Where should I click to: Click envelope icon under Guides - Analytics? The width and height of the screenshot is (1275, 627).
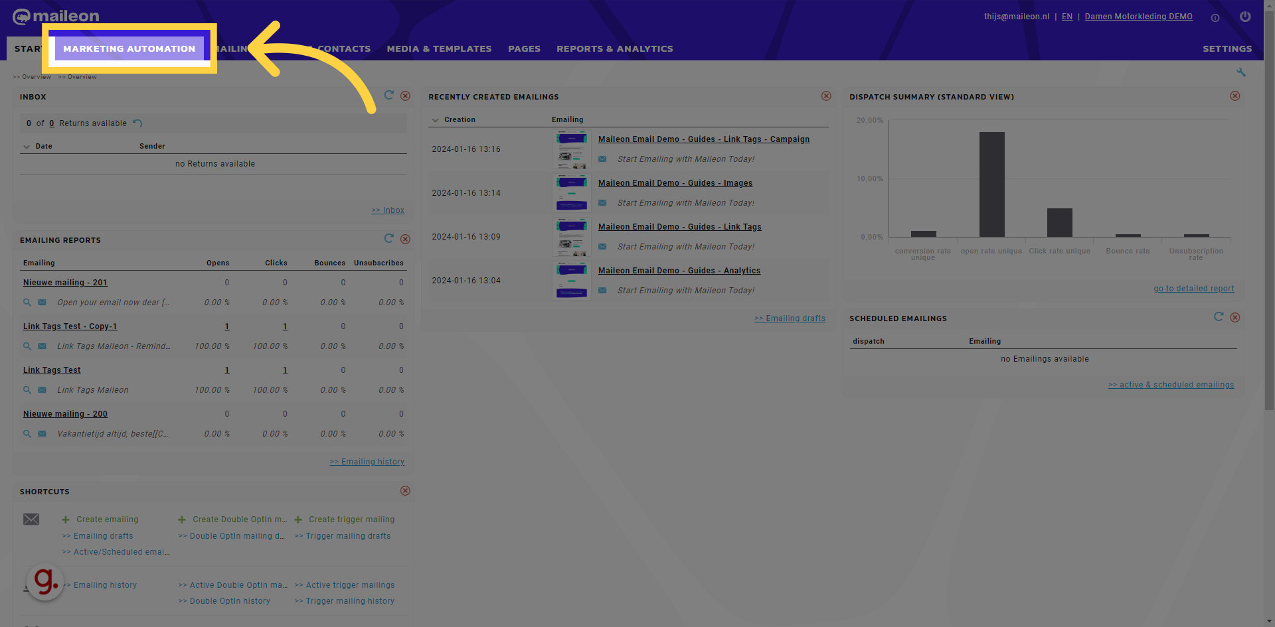602,290
